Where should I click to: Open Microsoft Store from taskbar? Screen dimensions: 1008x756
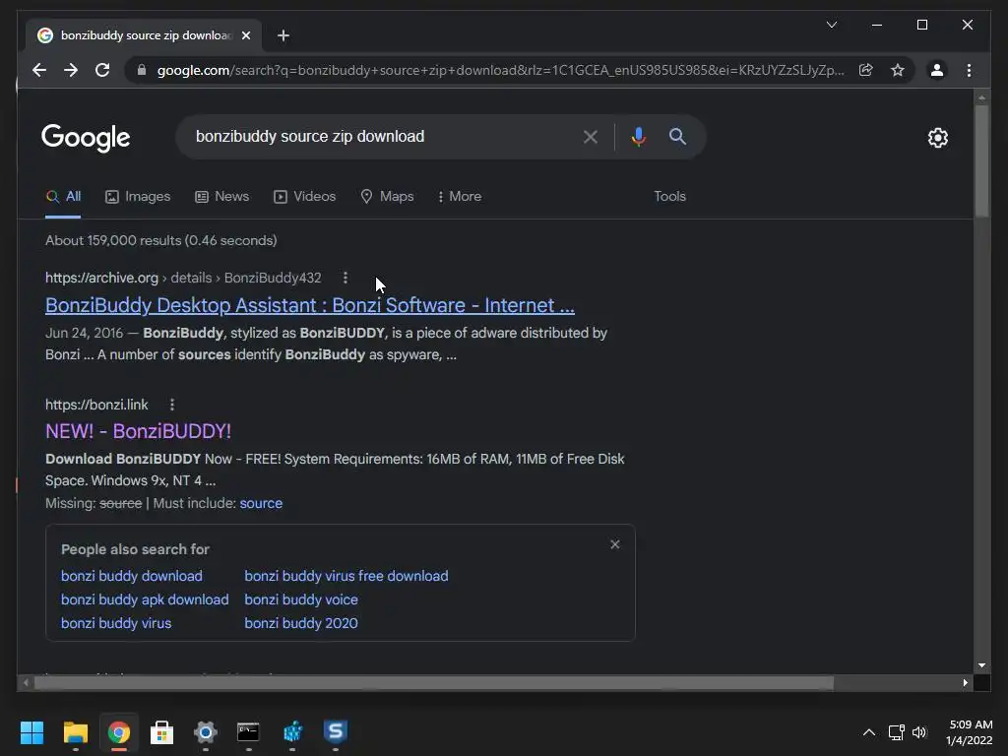coord(162,732)
